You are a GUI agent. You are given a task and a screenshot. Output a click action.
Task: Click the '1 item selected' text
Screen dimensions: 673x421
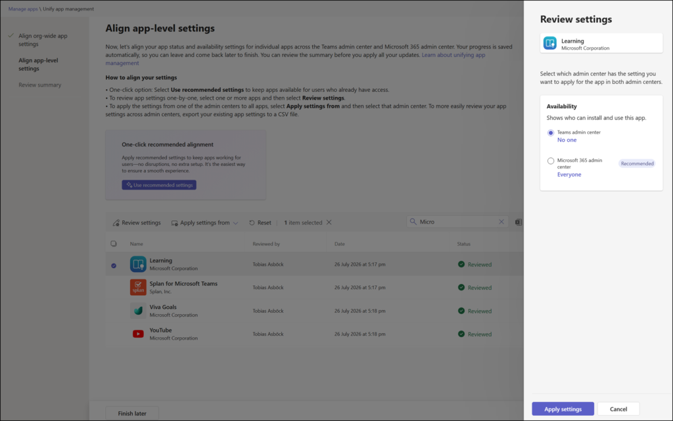(x=303, y=223)
